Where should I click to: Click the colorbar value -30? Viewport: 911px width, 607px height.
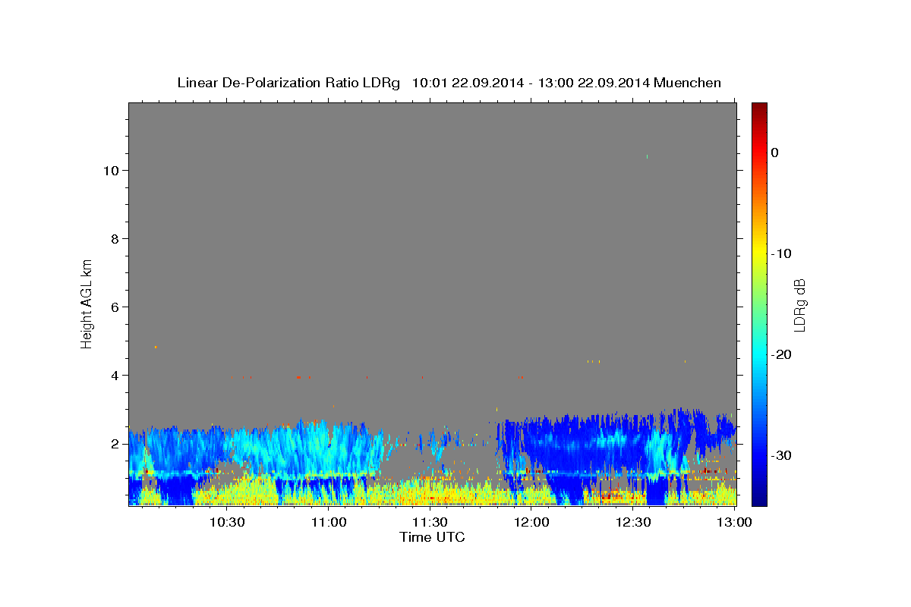(782, 455)
